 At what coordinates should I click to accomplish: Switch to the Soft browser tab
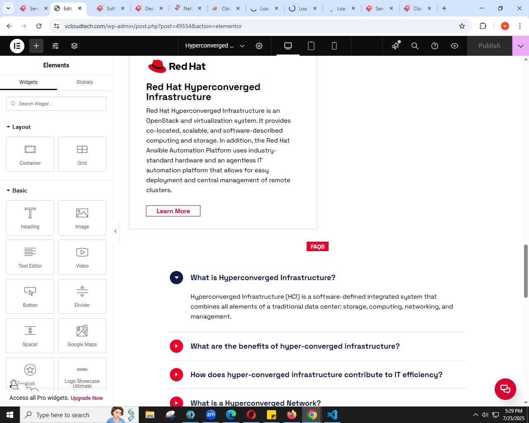[x=111, y=8]
